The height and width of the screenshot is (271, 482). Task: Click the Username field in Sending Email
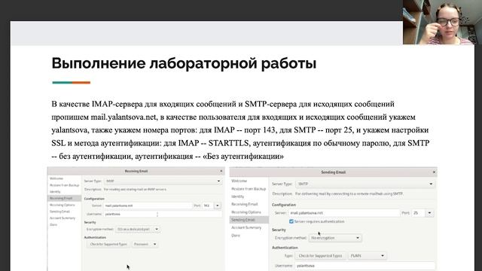coord(365,266)
